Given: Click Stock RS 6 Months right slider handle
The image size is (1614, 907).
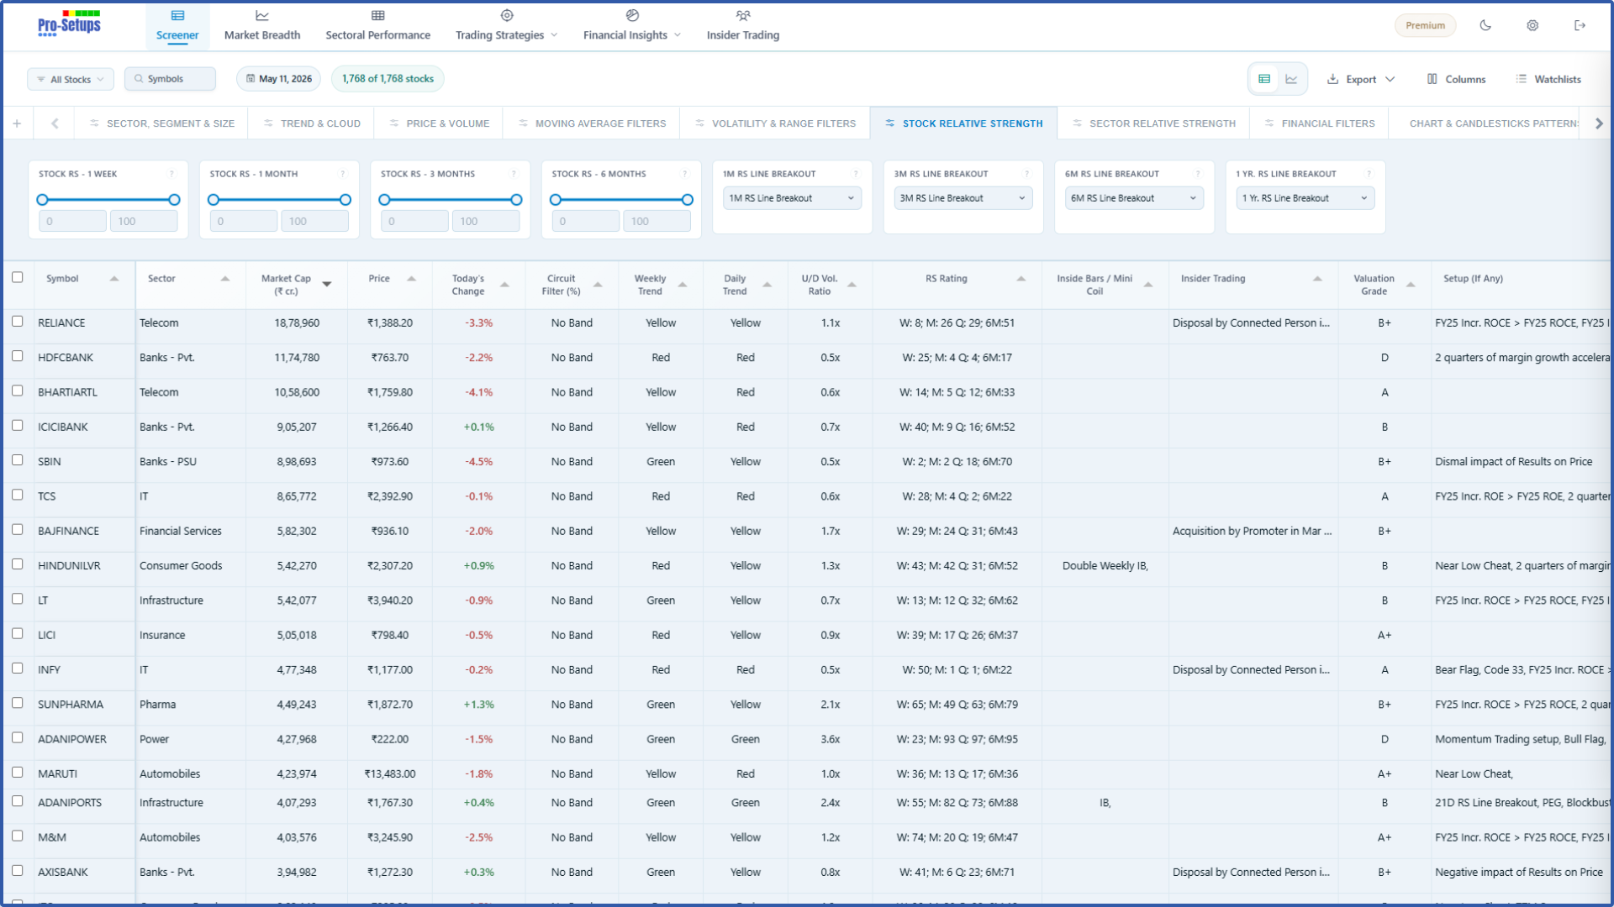Looking at the screenshot, I should [x=688, y=200].
